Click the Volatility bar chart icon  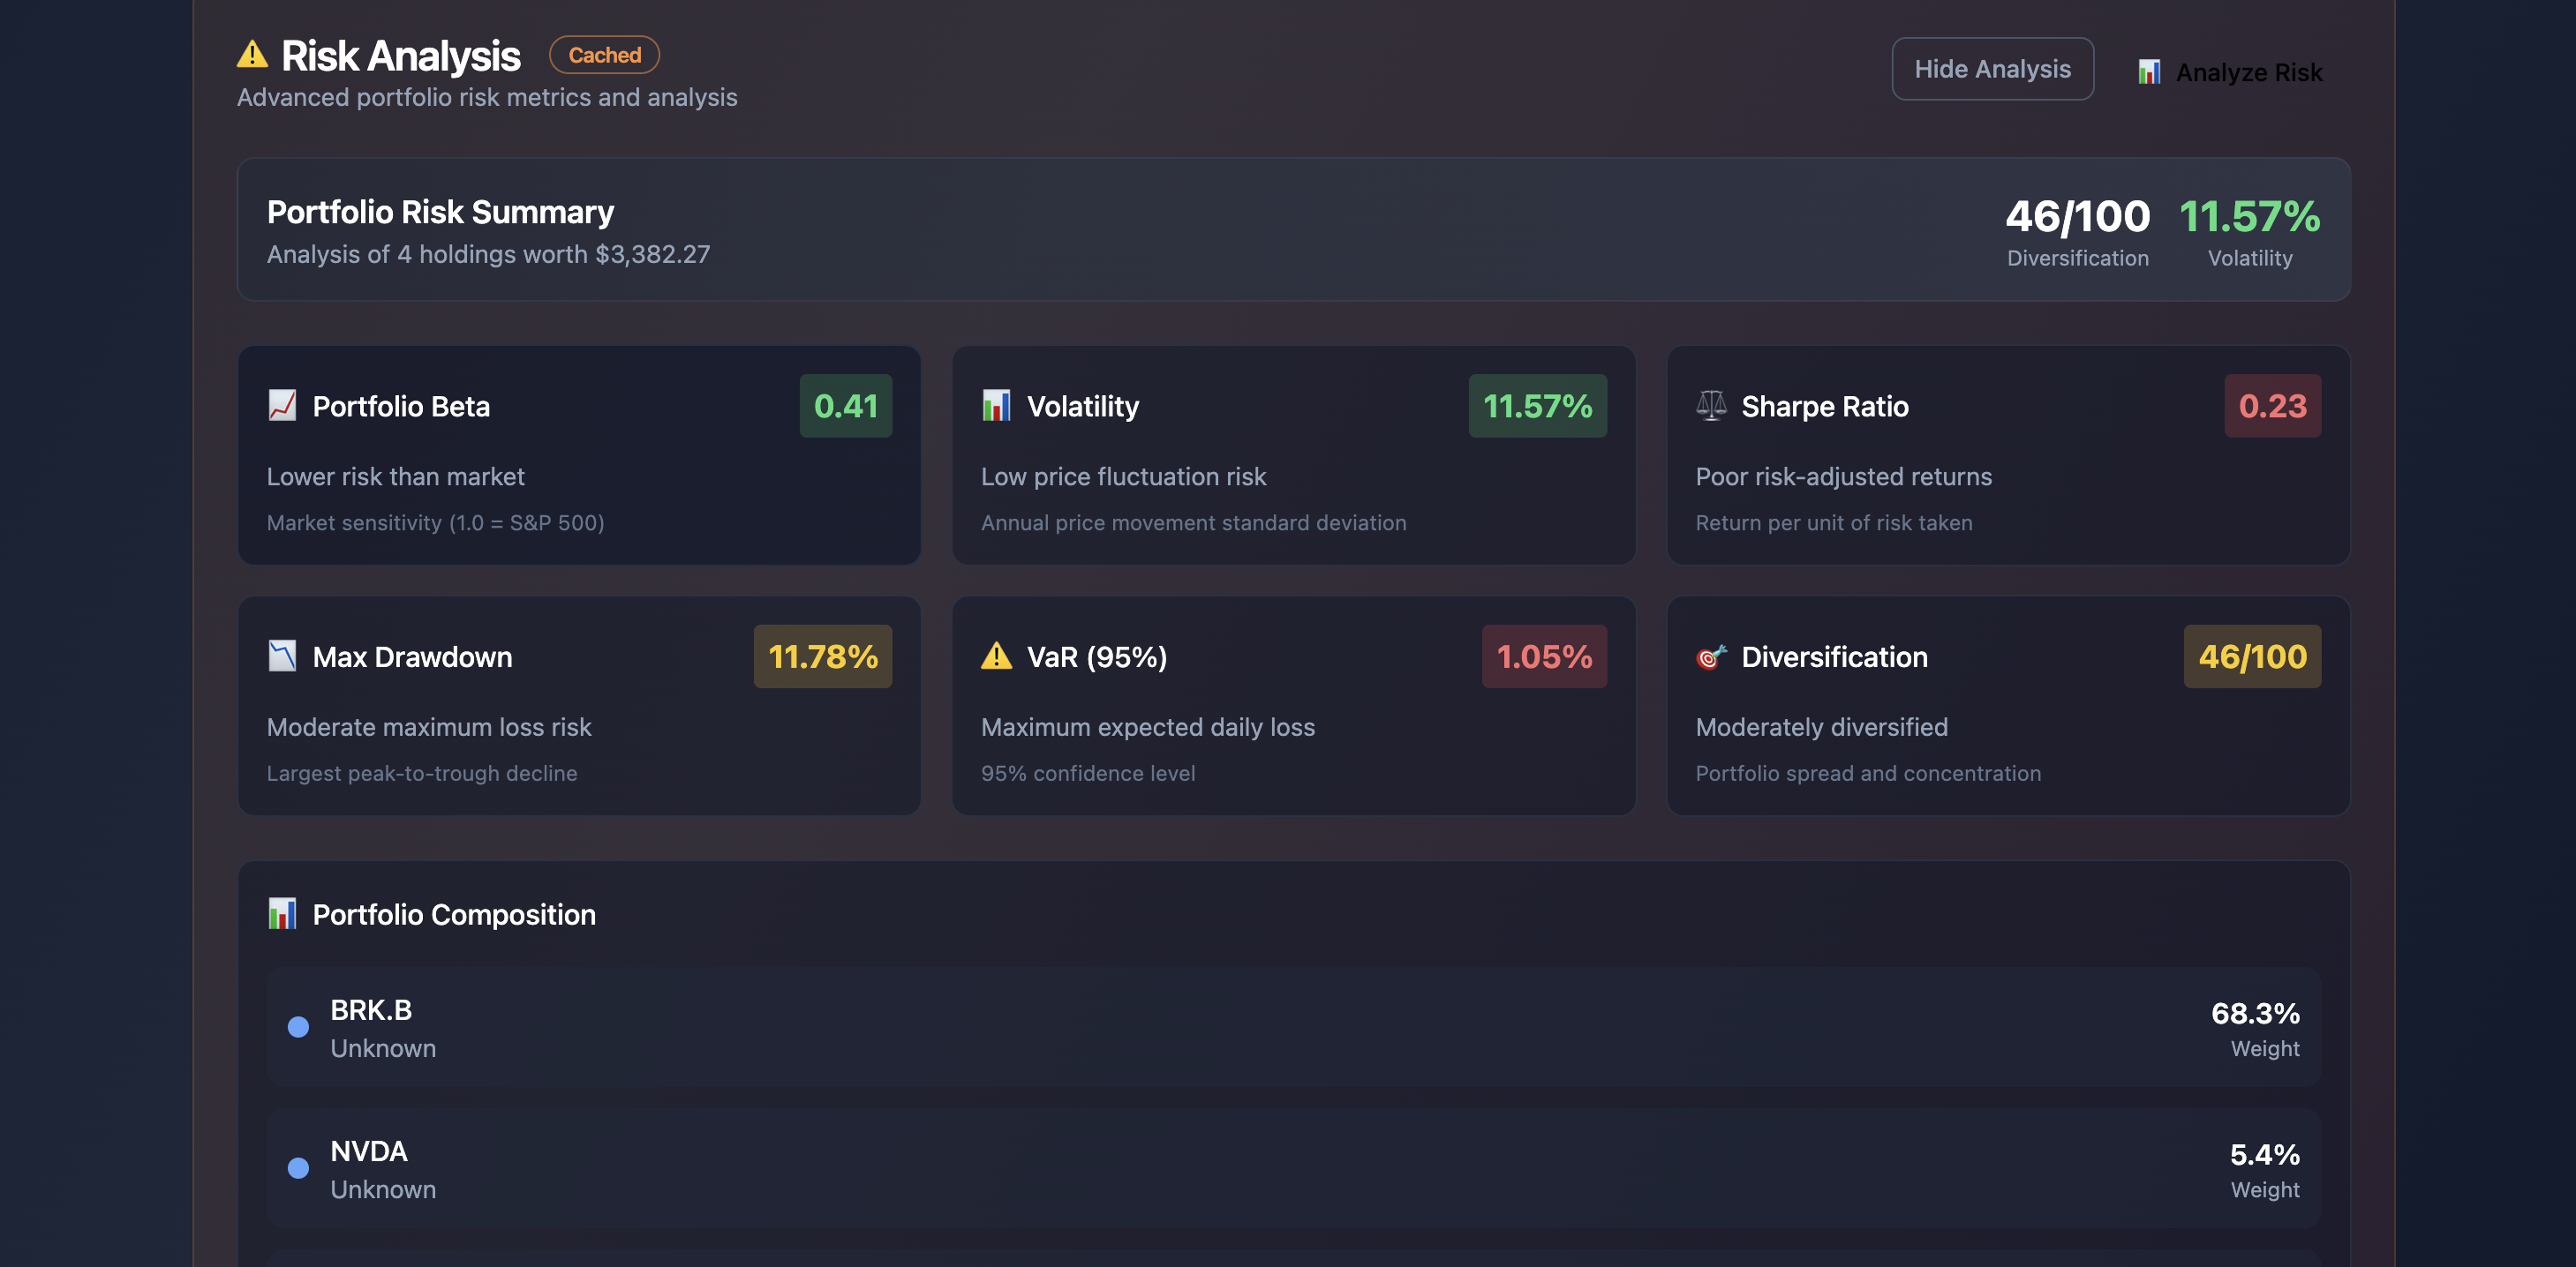tap(996, 406)
